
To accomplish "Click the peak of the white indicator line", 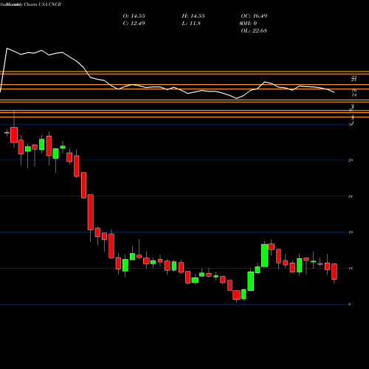I will [7, 49].
